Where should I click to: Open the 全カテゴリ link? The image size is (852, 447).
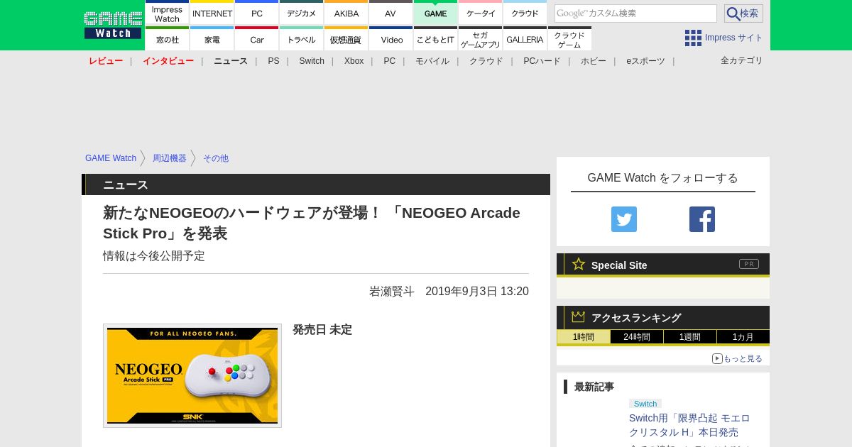742,60
